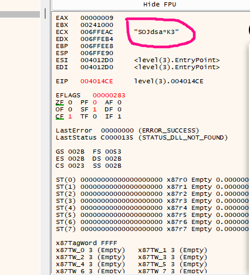Click the LastError 00000000 (ERROR_SUCCESS) line

[x=127, y=131]
